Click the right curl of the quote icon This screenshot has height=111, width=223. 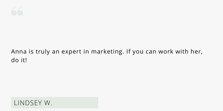20,11
